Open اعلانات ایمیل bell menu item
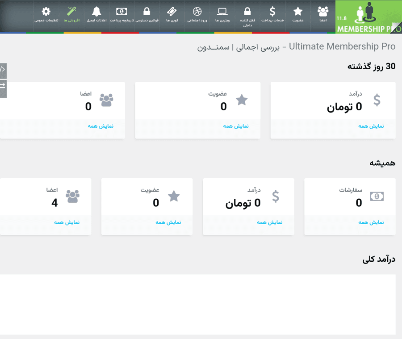 pyautogui.click(x=96, y=15)
